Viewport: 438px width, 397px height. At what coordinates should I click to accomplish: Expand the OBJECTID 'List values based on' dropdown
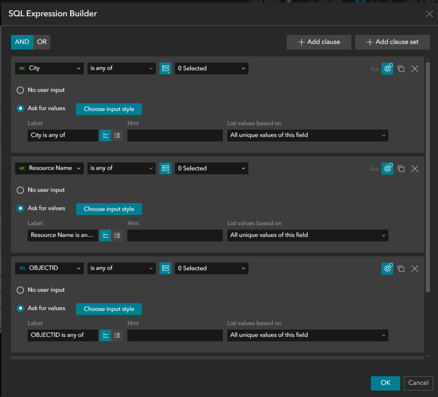pos(307,335)
